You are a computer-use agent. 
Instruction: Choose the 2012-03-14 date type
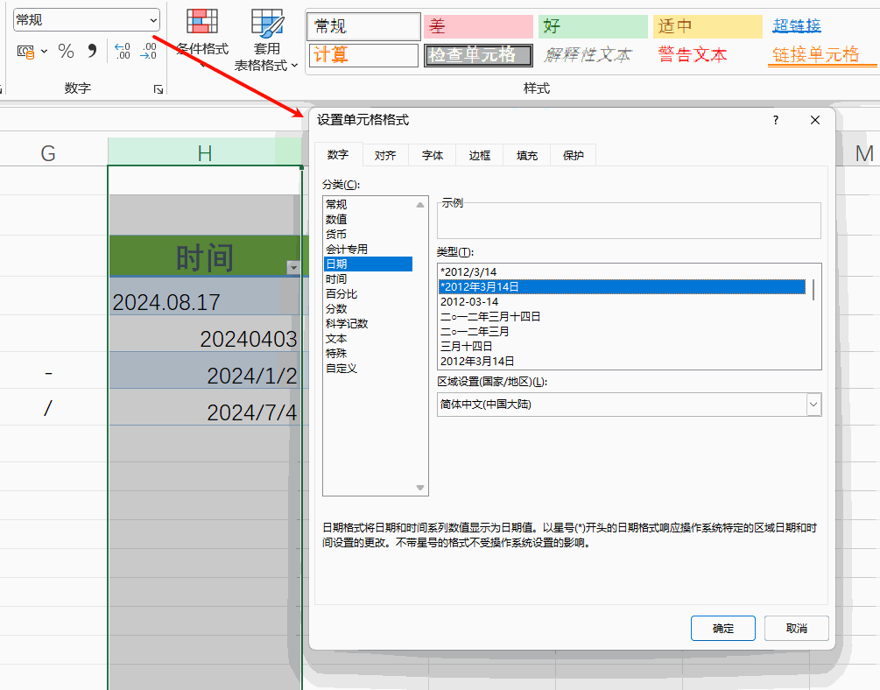pyautogui.click(x=469, y=302)
